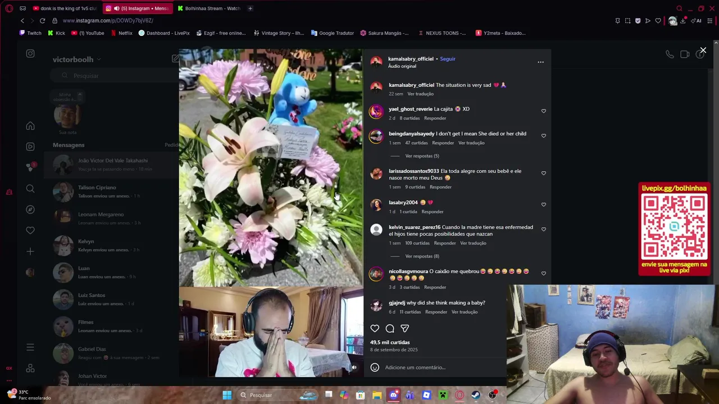Like lasabry2004's comment
The image size is (719, 404).
pos(543,205)
